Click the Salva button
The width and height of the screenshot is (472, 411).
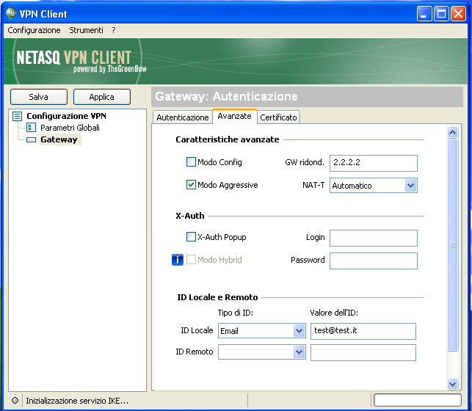38,97
